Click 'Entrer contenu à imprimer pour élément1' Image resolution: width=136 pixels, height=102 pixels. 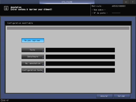31,9
